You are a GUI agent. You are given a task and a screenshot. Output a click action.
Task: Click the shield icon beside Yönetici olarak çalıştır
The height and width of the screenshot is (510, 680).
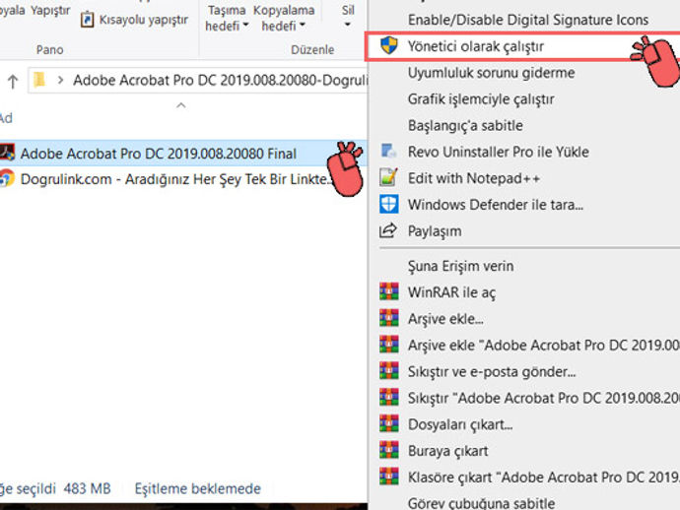point(388,45)
